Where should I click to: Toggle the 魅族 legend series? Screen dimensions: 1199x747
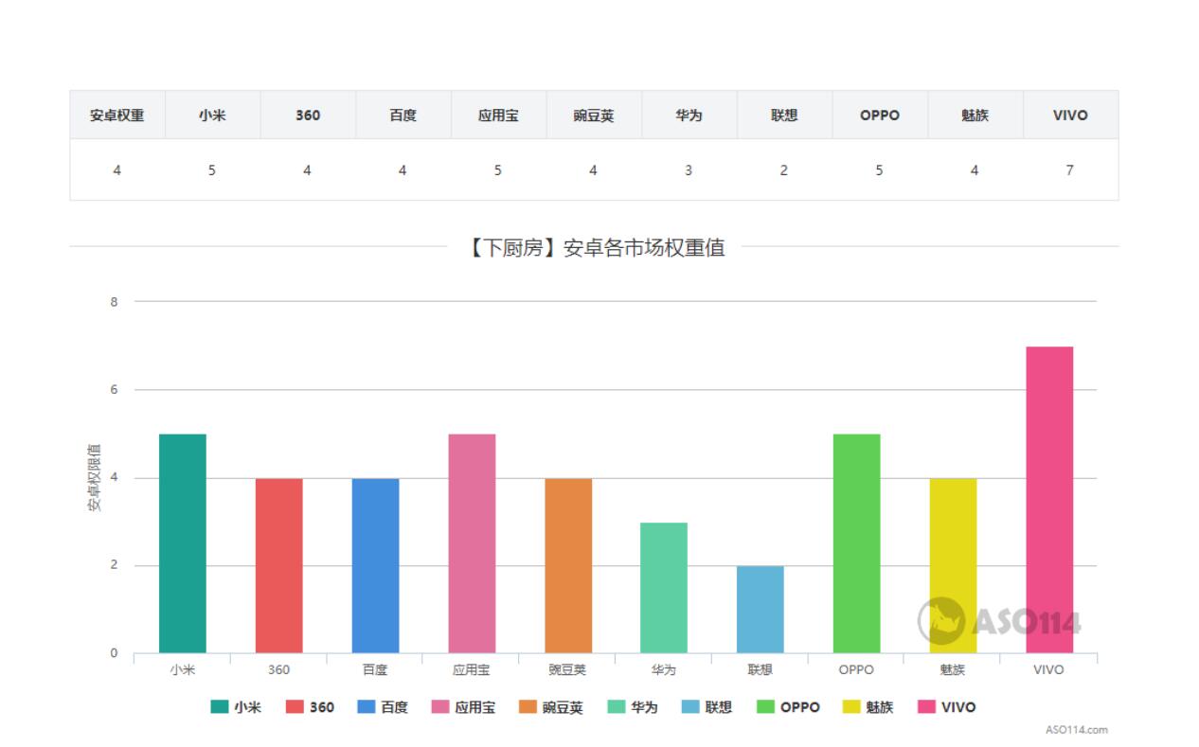click(x=868, y=706)
